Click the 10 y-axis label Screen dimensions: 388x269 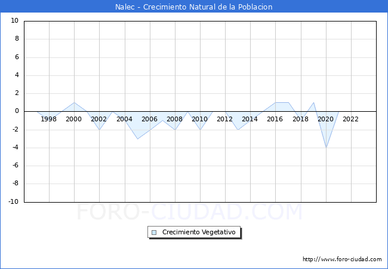pos(14,20)
